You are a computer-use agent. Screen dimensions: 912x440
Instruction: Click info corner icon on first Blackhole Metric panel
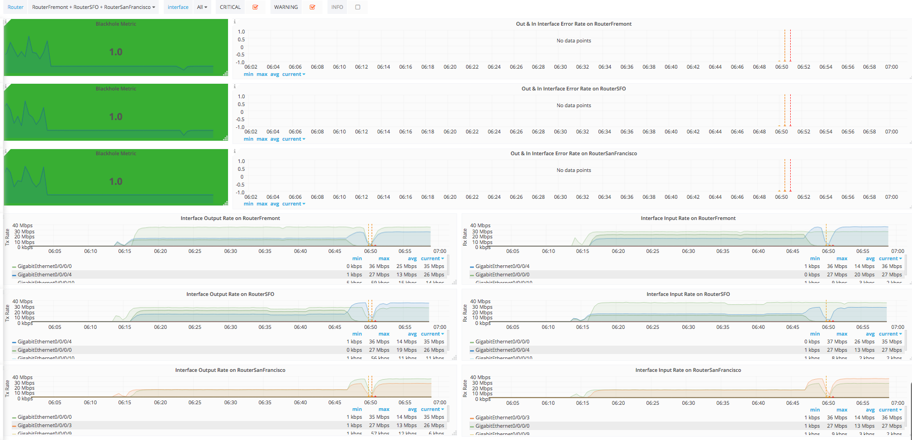[x=6, y=22]
